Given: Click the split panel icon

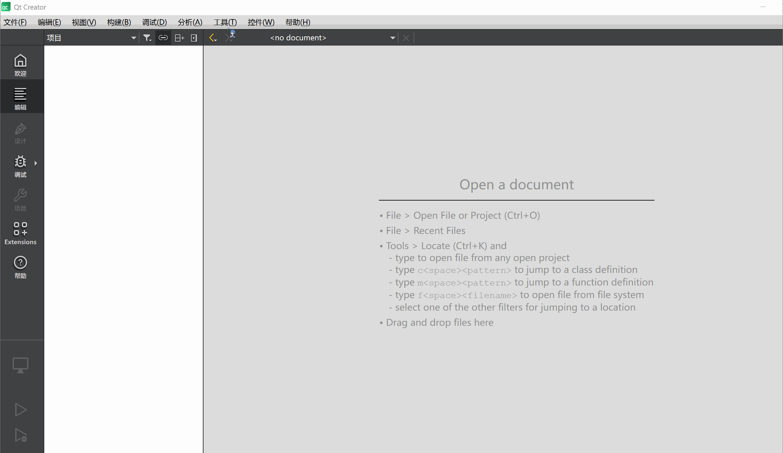Looking at the screenshot, I should coord(179,38).
